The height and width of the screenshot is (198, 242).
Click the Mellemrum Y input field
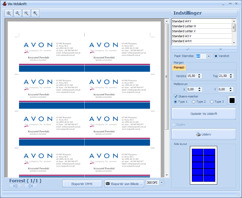point(223,89)
